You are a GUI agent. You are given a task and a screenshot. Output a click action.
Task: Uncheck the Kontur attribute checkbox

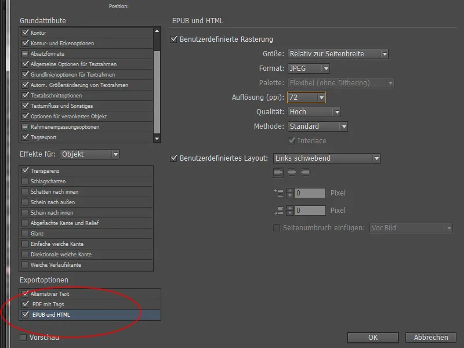click(x=26, y=32)
